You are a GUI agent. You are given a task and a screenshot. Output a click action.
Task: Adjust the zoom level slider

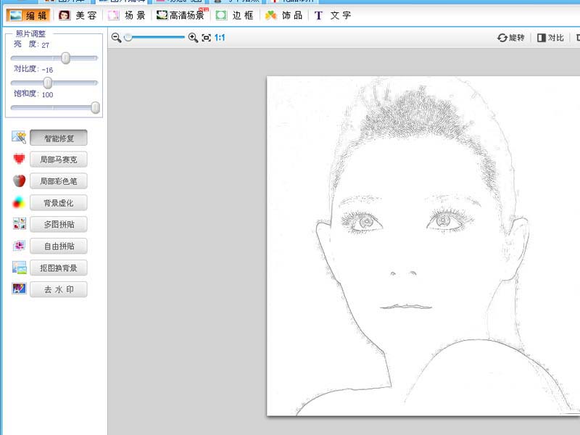coord(154,38)
